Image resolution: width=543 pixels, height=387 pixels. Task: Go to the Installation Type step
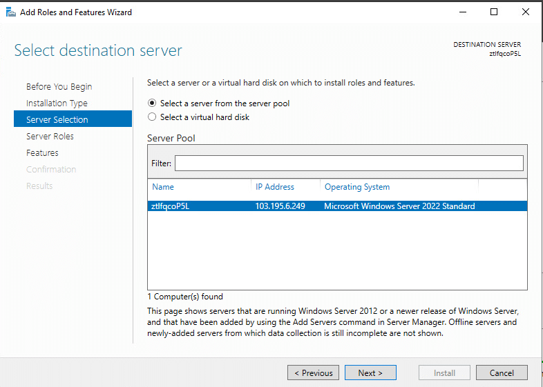(x=57, y=103)
